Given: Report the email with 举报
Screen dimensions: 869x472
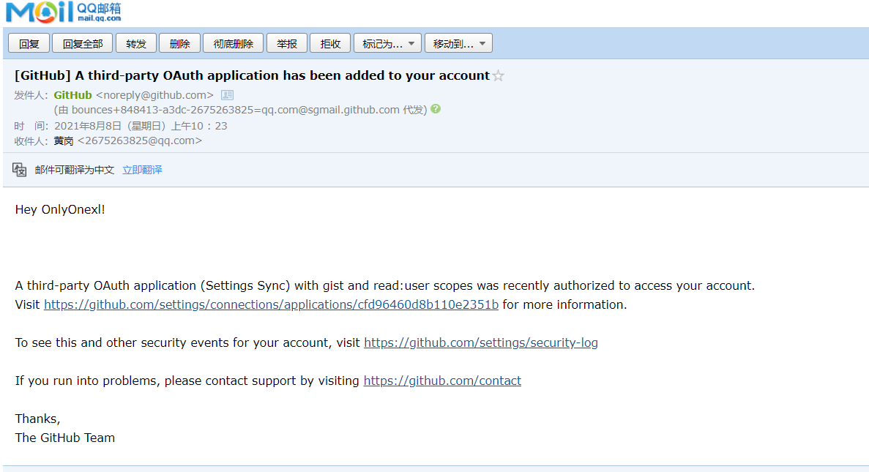Looking at the screenshot, I should [x=287, y=43].
